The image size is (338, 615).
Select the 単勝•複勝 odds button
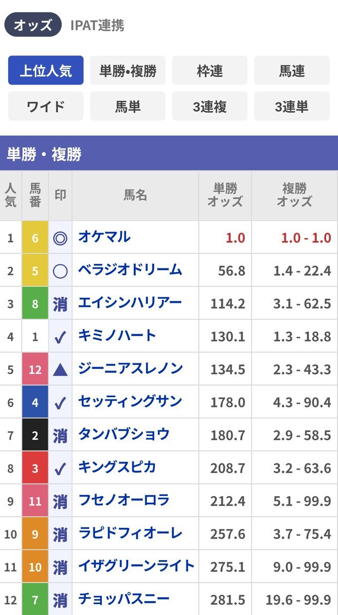click(x=128, y=70)
